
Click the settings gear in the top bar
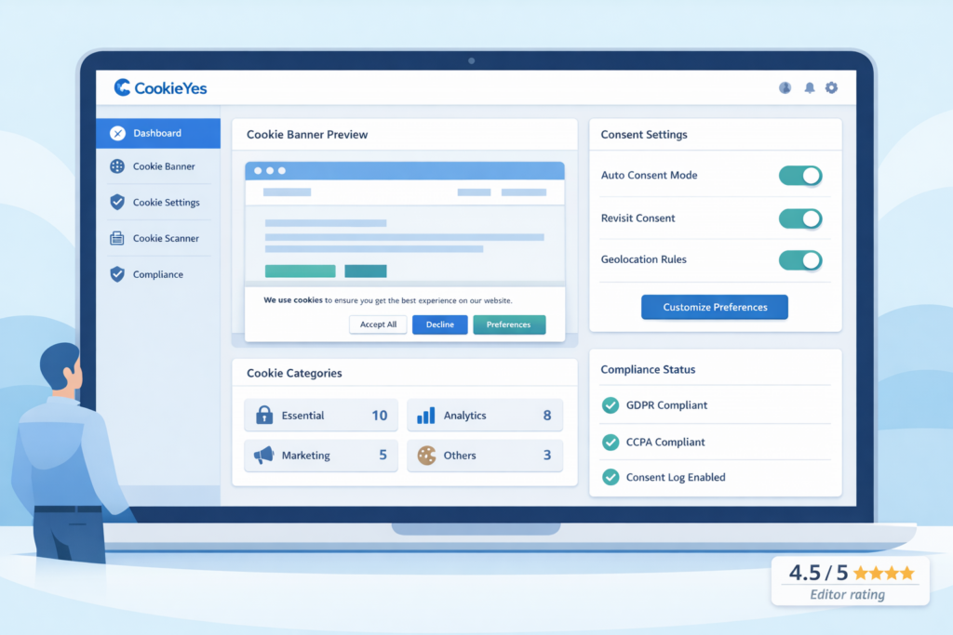click(x=832, y=87)
